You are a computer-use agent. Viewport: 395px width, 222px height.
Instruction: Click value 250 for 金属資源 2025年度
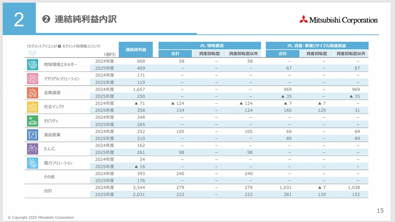pos(141,96)
